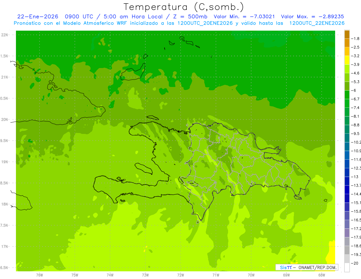Click the "22N" latitude axis label
The width and height of the screenshot is (361, 279).
[x=5, y=35]
